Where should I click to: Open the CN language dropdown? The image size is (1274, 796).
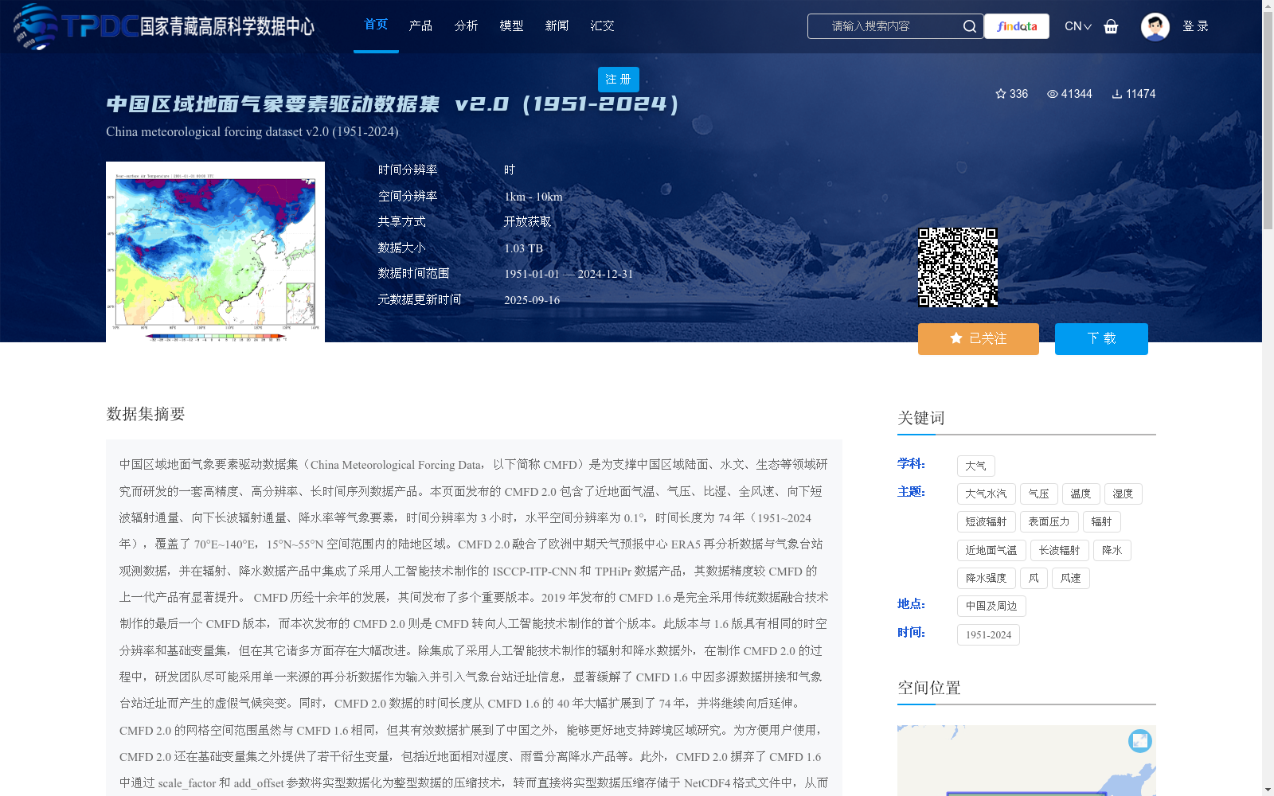[x=1077, y=26]
